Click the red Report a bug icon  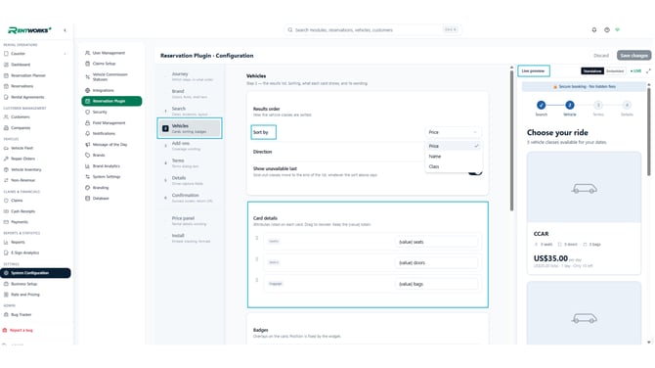(5, 330)
